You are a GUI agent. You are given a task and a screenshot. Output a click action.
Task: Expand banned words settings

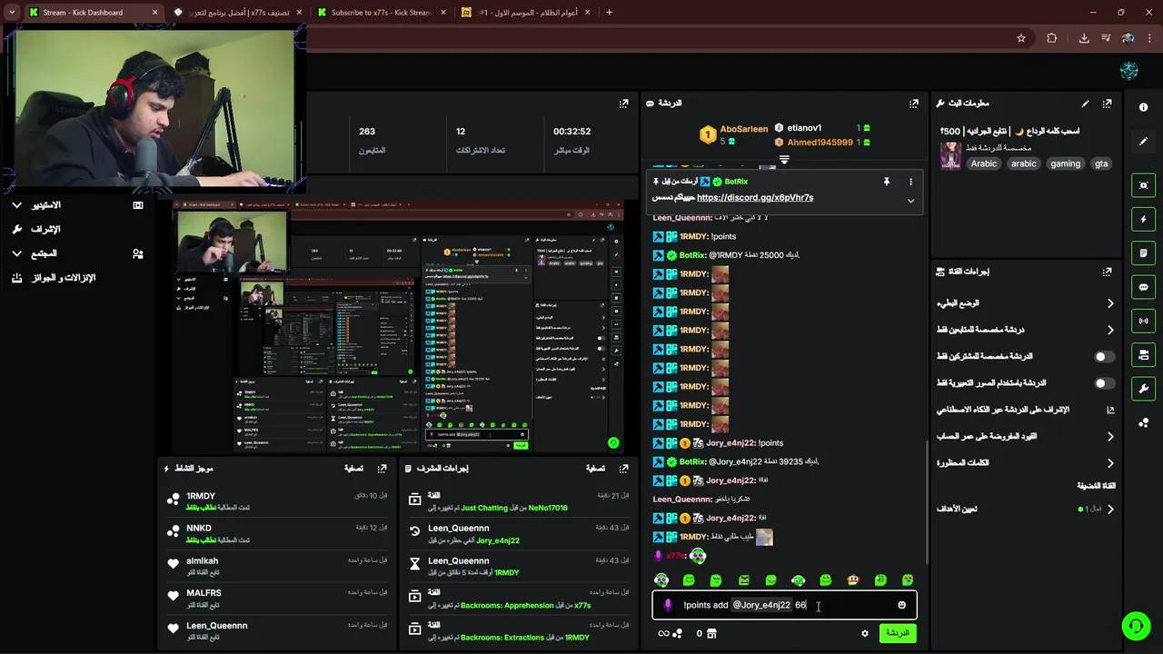point(1026,462)
